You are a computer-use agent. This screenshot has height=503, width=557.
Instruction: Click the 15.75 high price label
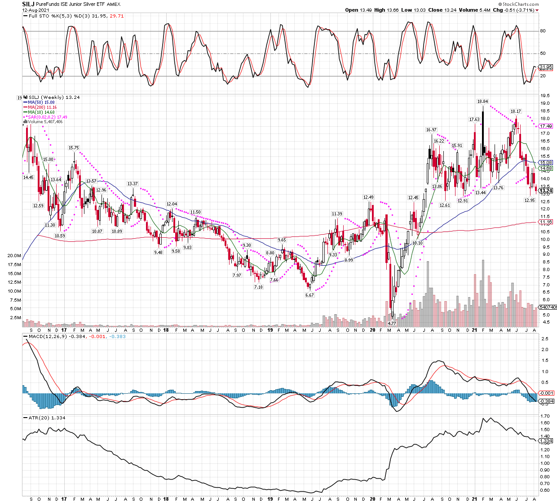pos(74,147)
